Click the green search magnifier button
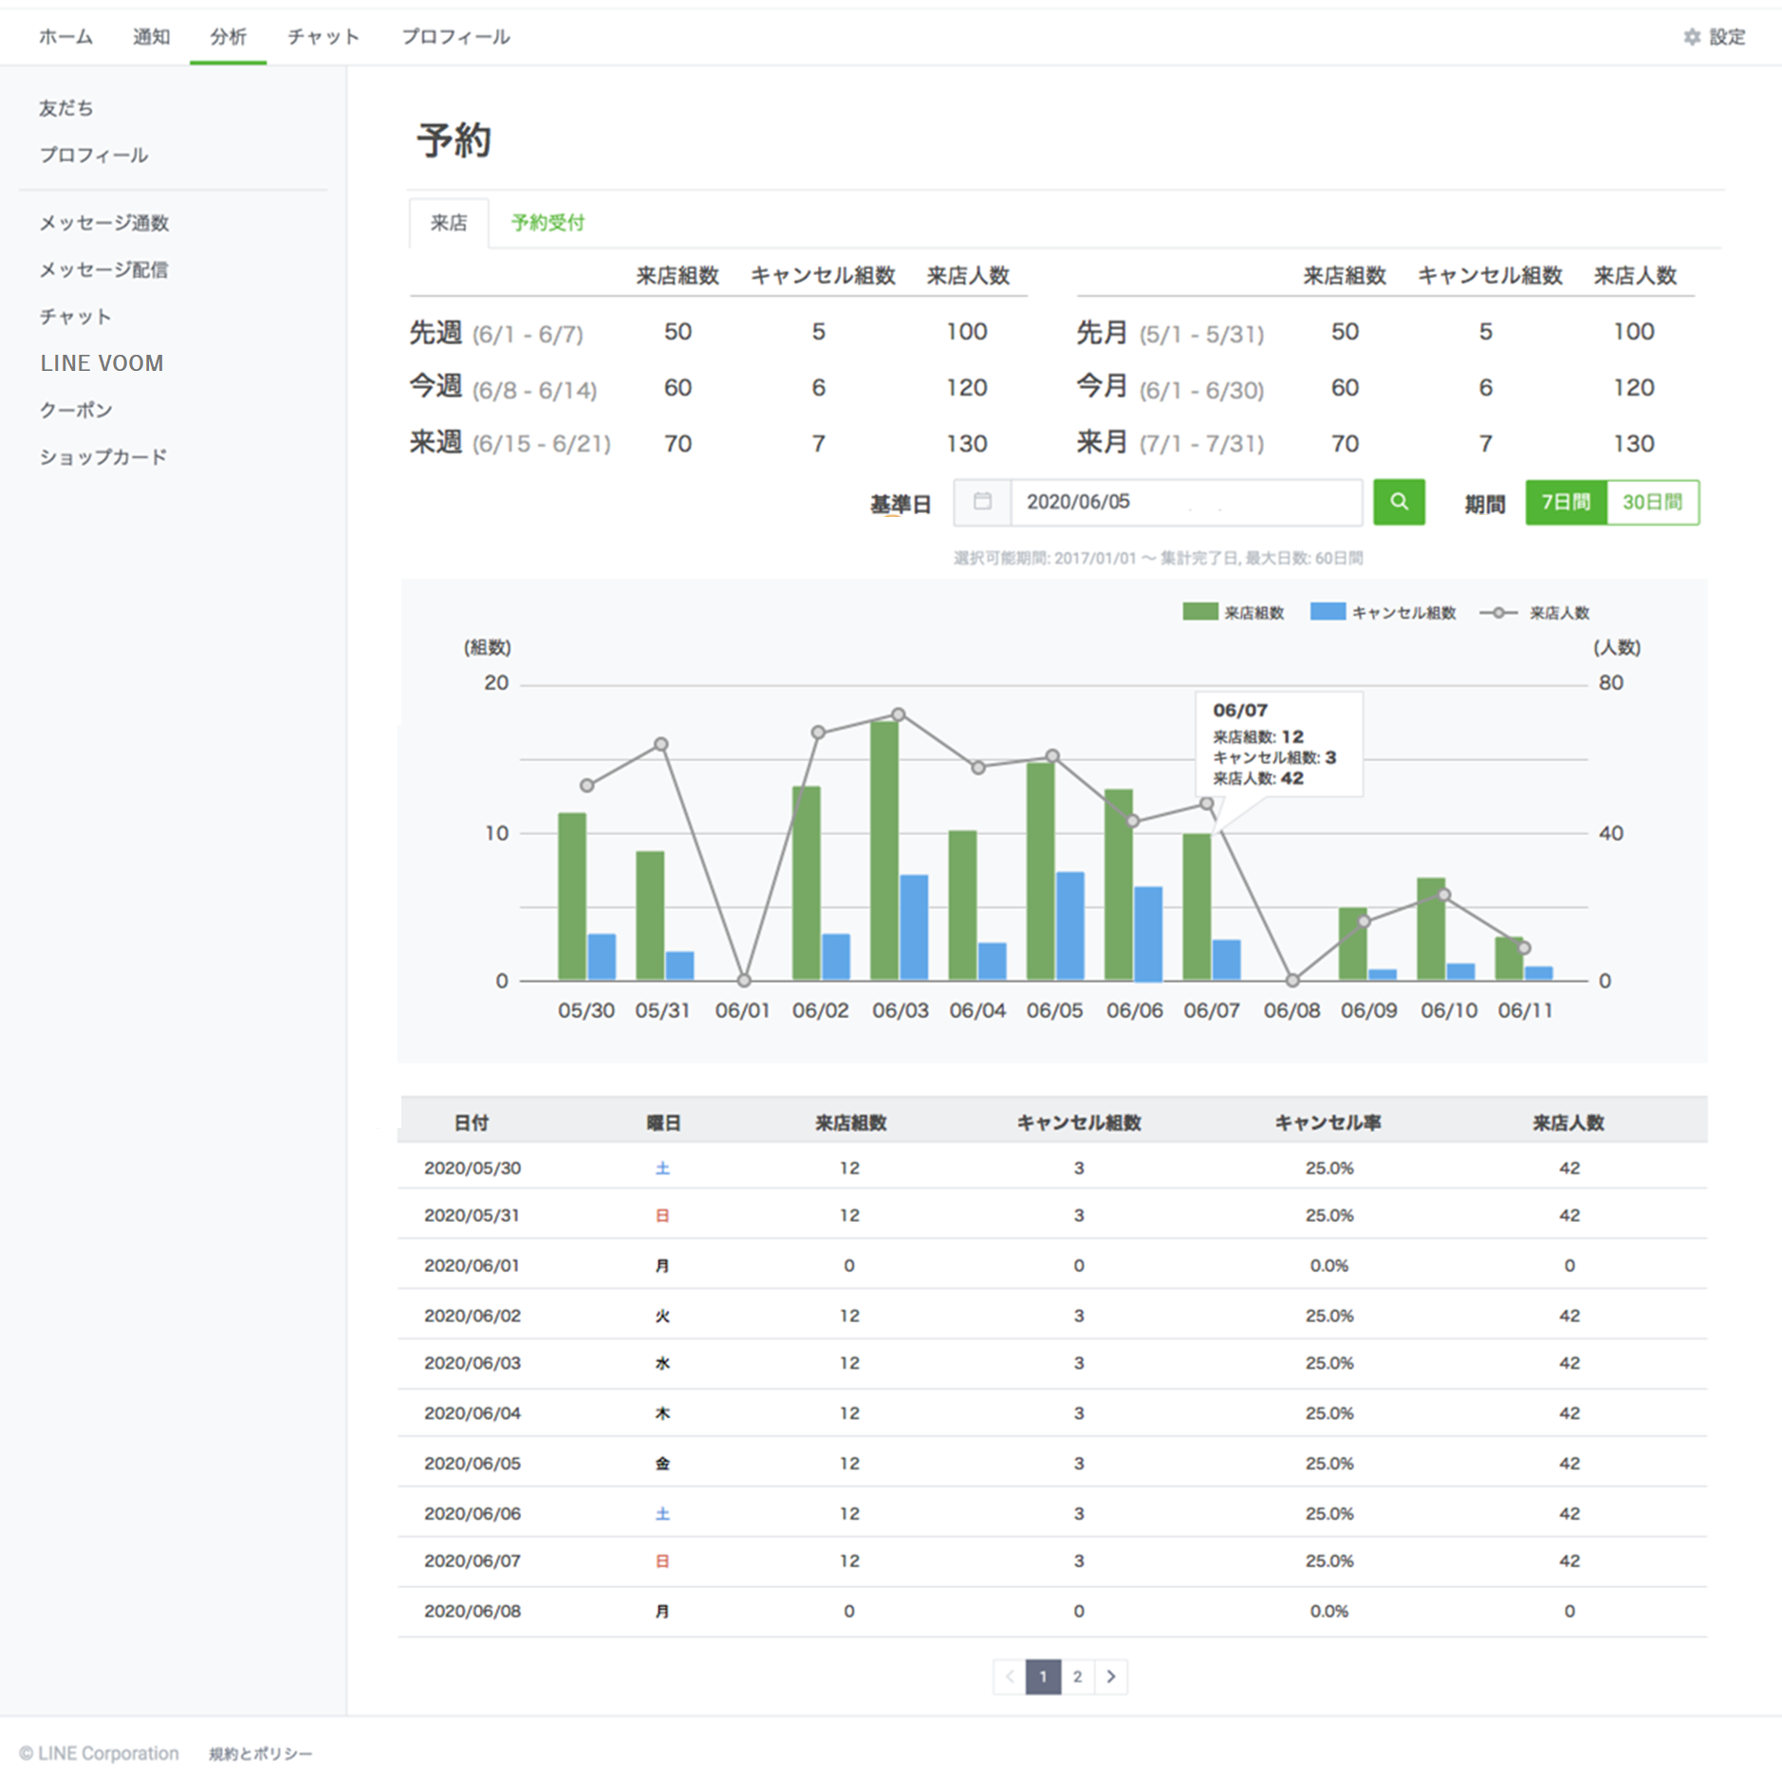Image resolution: width=1782 pixels, height=1790 pixels. tap(1398, 502)
